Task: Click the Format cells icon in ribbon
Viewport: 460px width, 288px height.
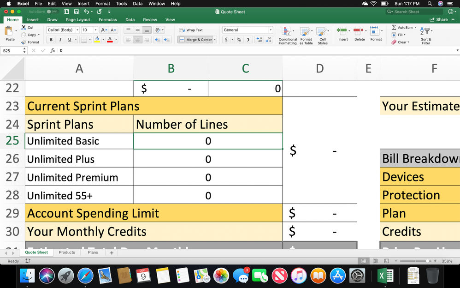Action: pos(375,30)
